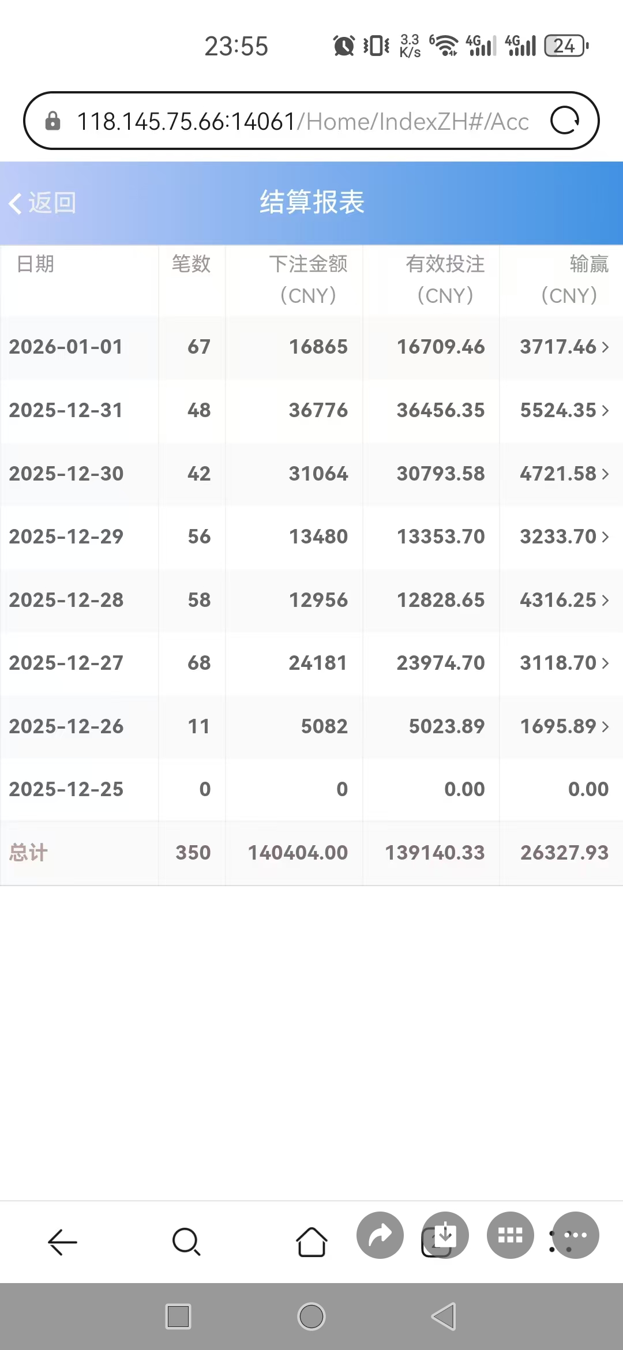Tap the 2025-12-27 date entry
Viewport: 623px width, 1350px height.
66,663
